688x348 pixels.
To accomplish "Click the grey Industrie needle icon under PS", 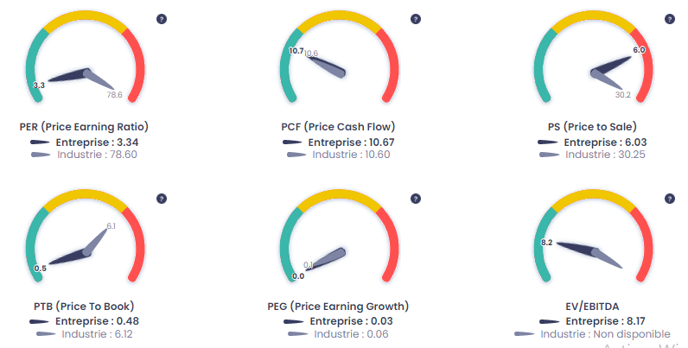I will (x=549, y=155).
